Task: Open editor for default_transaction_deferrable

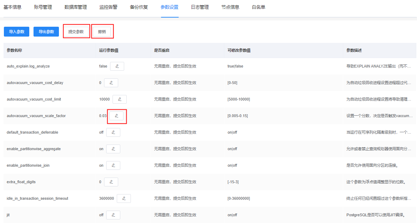Action: click(113, 133)
